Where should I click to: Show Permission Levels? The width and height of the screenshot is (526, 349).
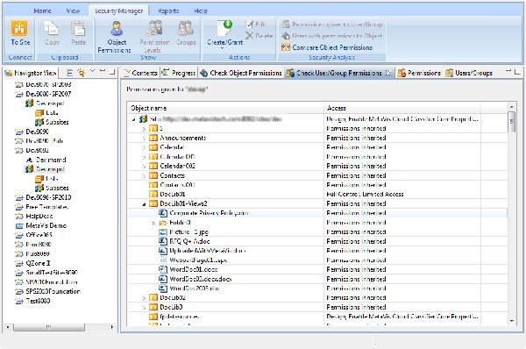click(x=154, y=36)
